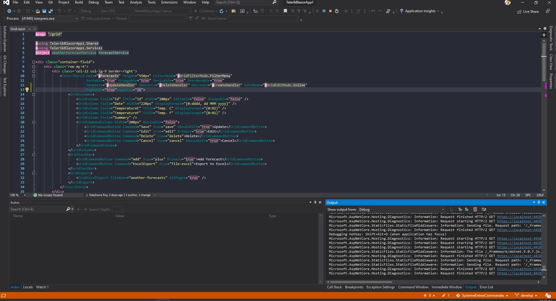The height and width of the screenshot is (301, 556).
Task: Clear all output with the Clear All icon
Action: click(475, 209)
